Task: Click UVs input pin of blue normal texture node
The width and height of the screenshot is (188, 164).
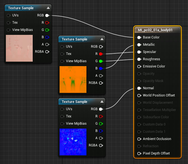Action: click(x=62, y=109)
